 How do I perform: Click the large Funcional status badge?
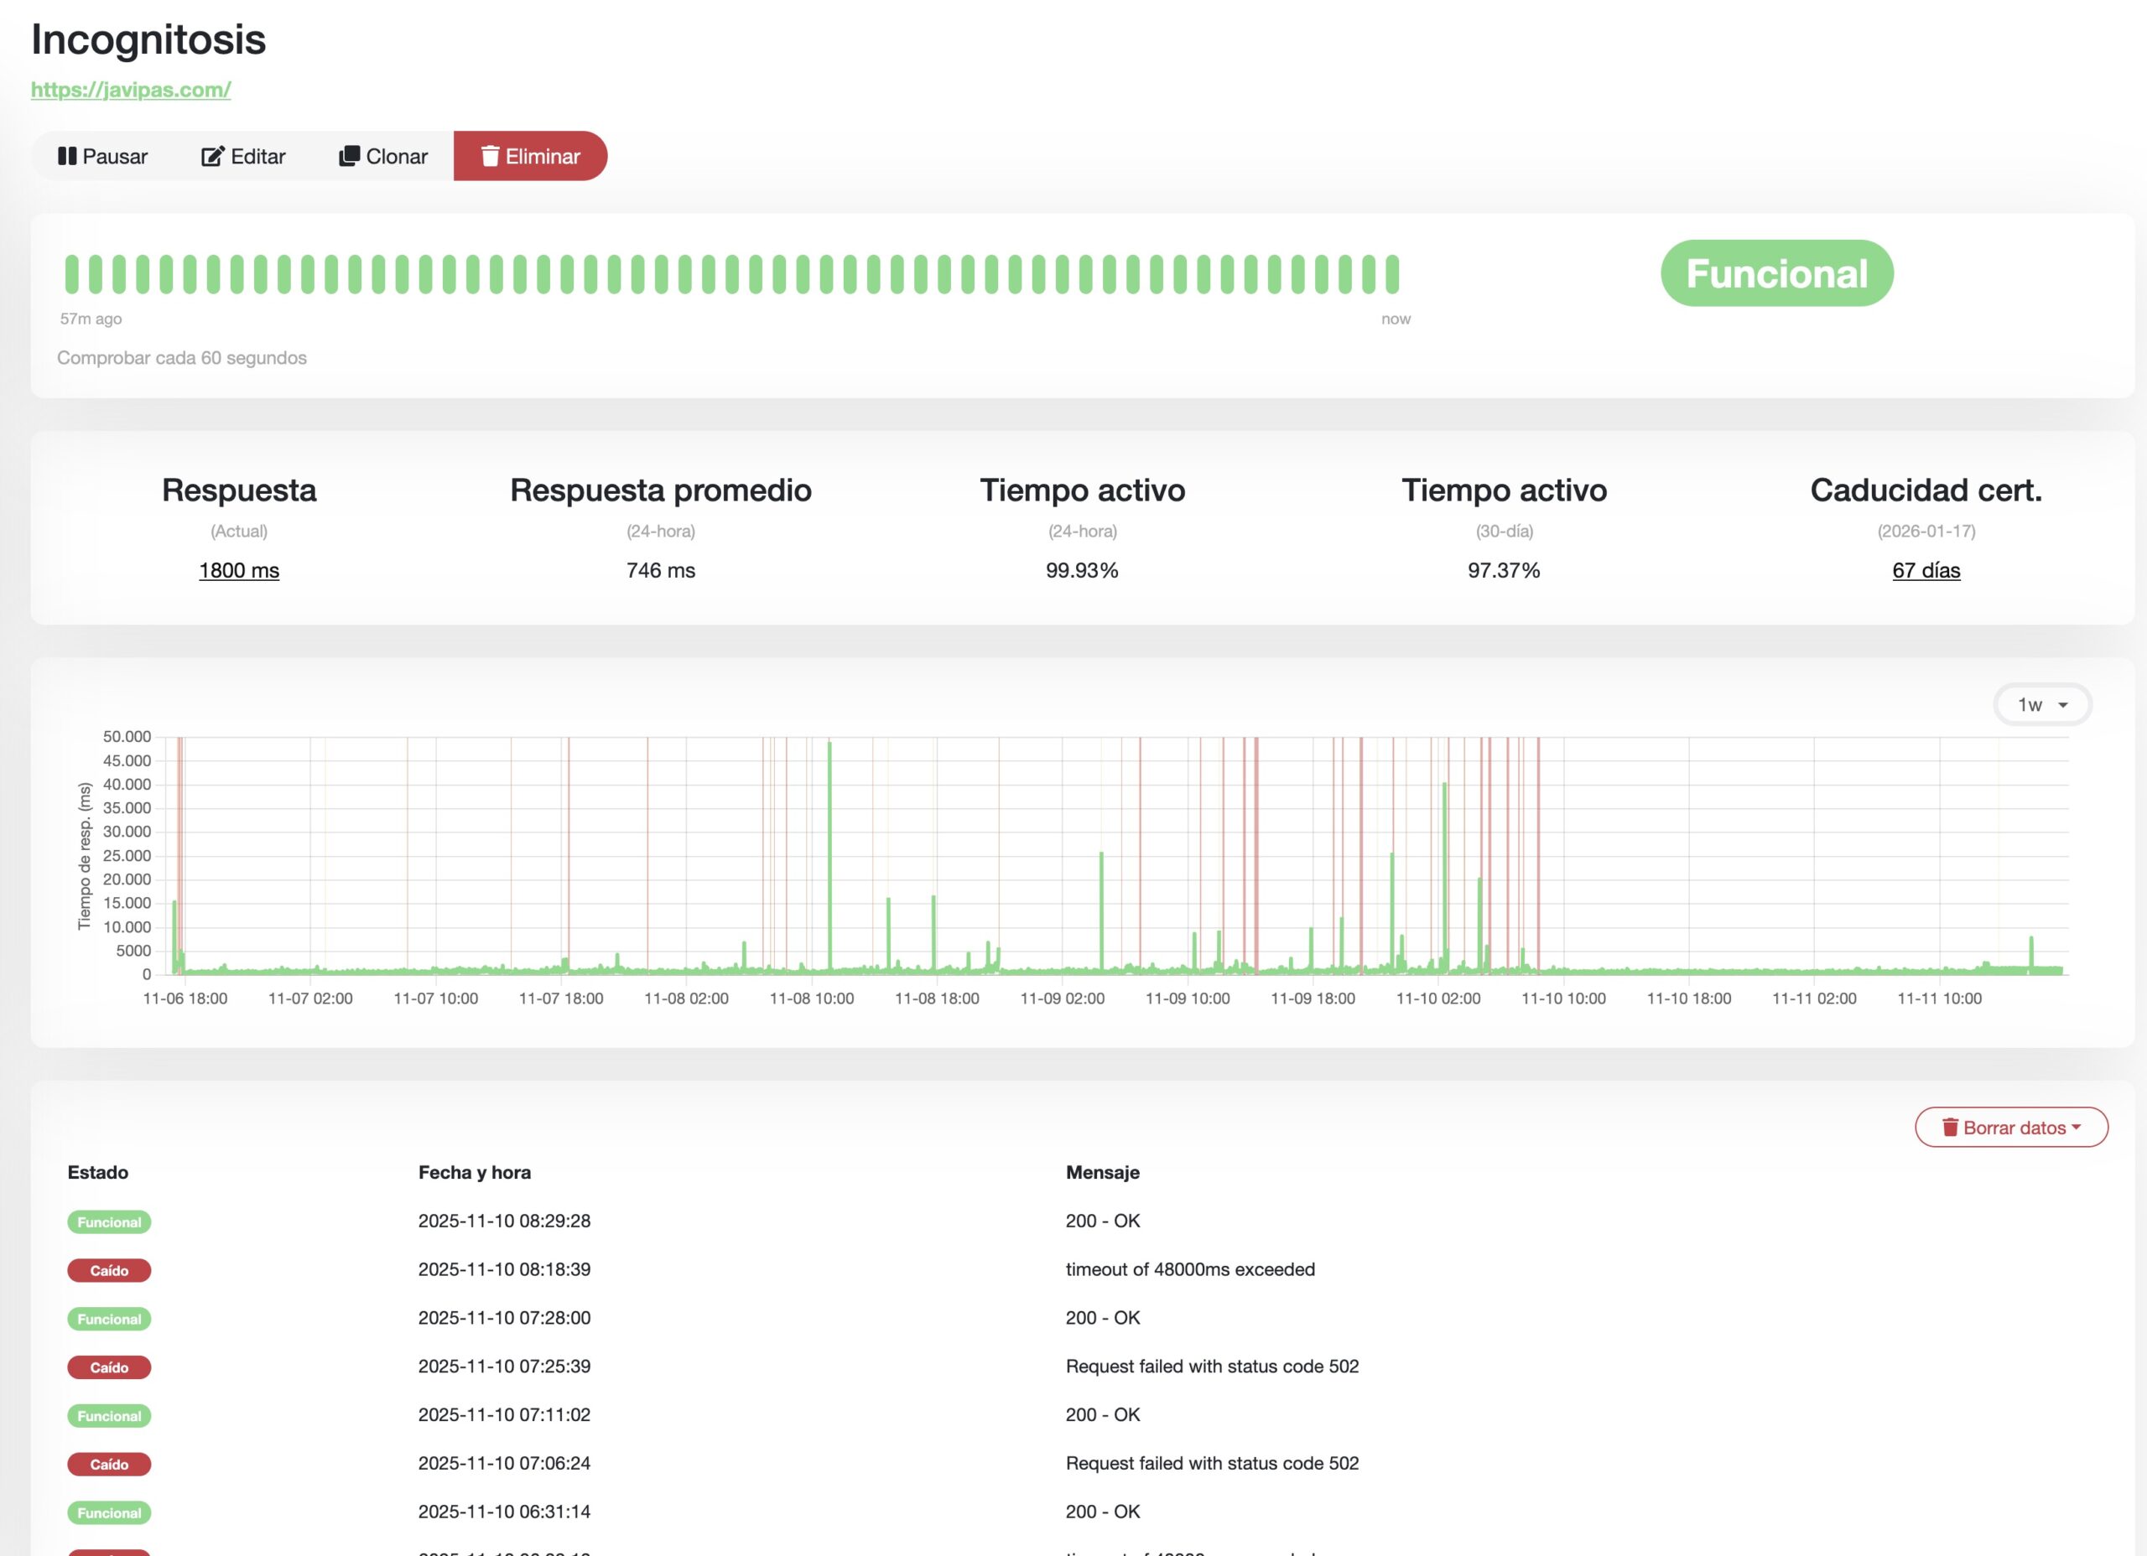[x=1776, y=273]
